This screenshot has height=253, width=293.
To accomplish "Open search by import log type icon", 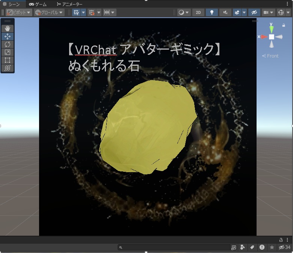I will point(262,247).
